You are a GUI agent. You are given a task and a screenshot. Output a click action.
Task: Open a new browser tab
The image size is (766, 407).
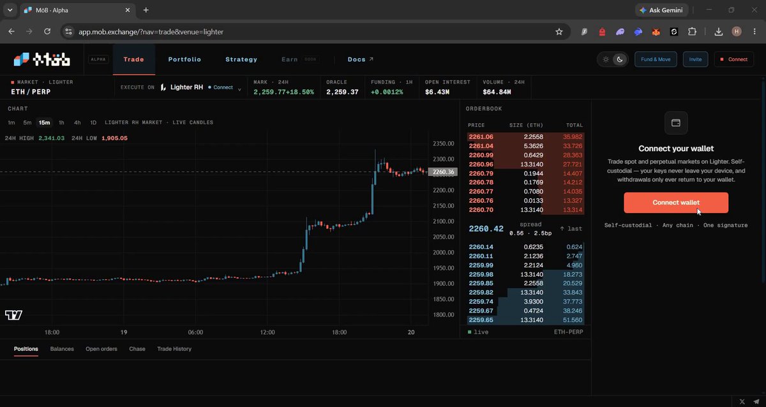pyautogui.click(x=146, y=10)
